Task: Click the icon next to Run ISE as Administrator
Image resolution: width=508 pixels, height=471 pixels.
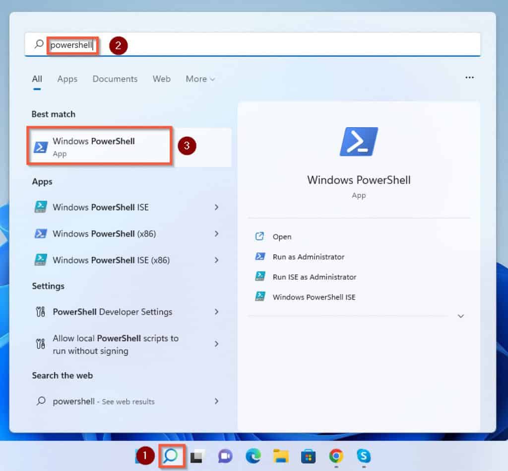Action: [260, 276]
